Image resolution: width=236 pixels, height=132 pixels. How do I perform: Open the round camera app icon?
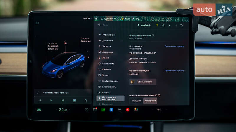pyautogui.click(x=86, y=110)
